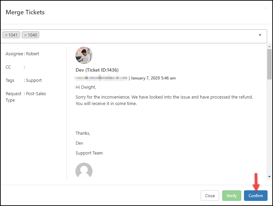This screenshot has width=273, height=206.
Task: Remove ticket 1040 from the selection
Action: coord(26,35)
